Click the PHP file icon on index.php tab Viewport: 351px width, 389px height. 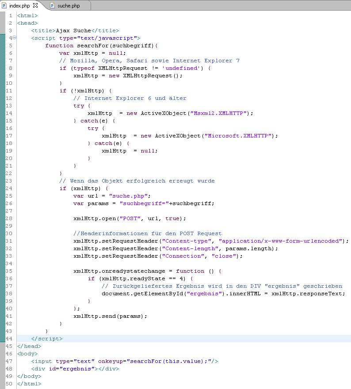point(4,5)
